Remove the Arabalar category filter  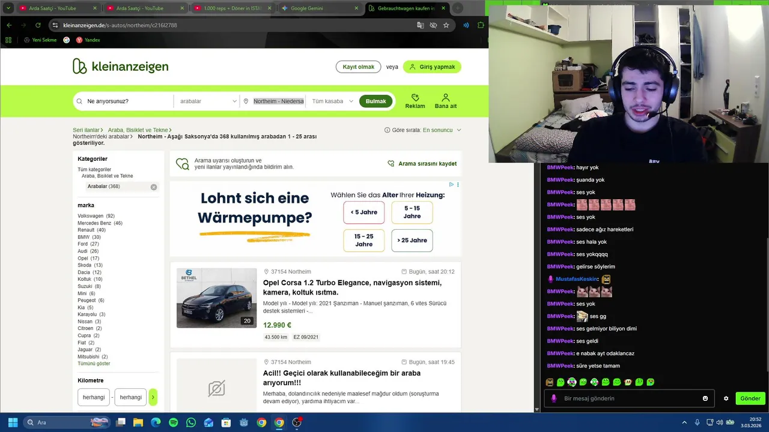154,187
